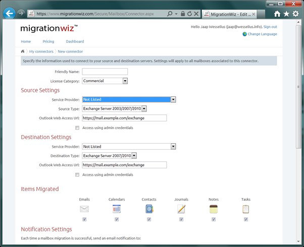
Task: Click the Notification Settings heading
Action: tap(46, 229)
